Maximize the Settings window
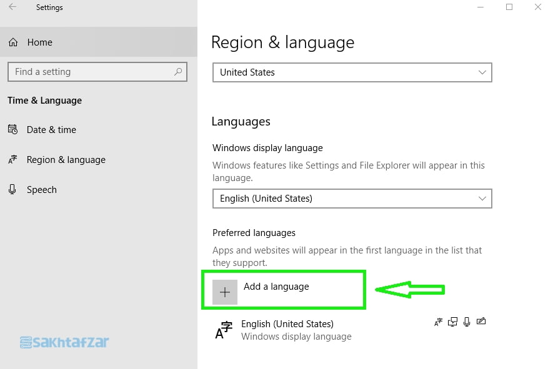The height and width of the screenshot is (369, 548). [509, 7]
